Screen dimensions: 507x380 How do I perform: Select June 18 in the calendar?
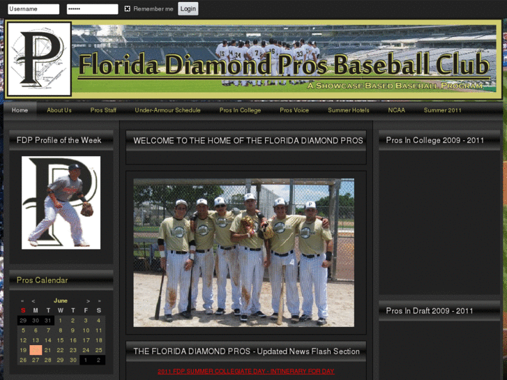point(98,340)
